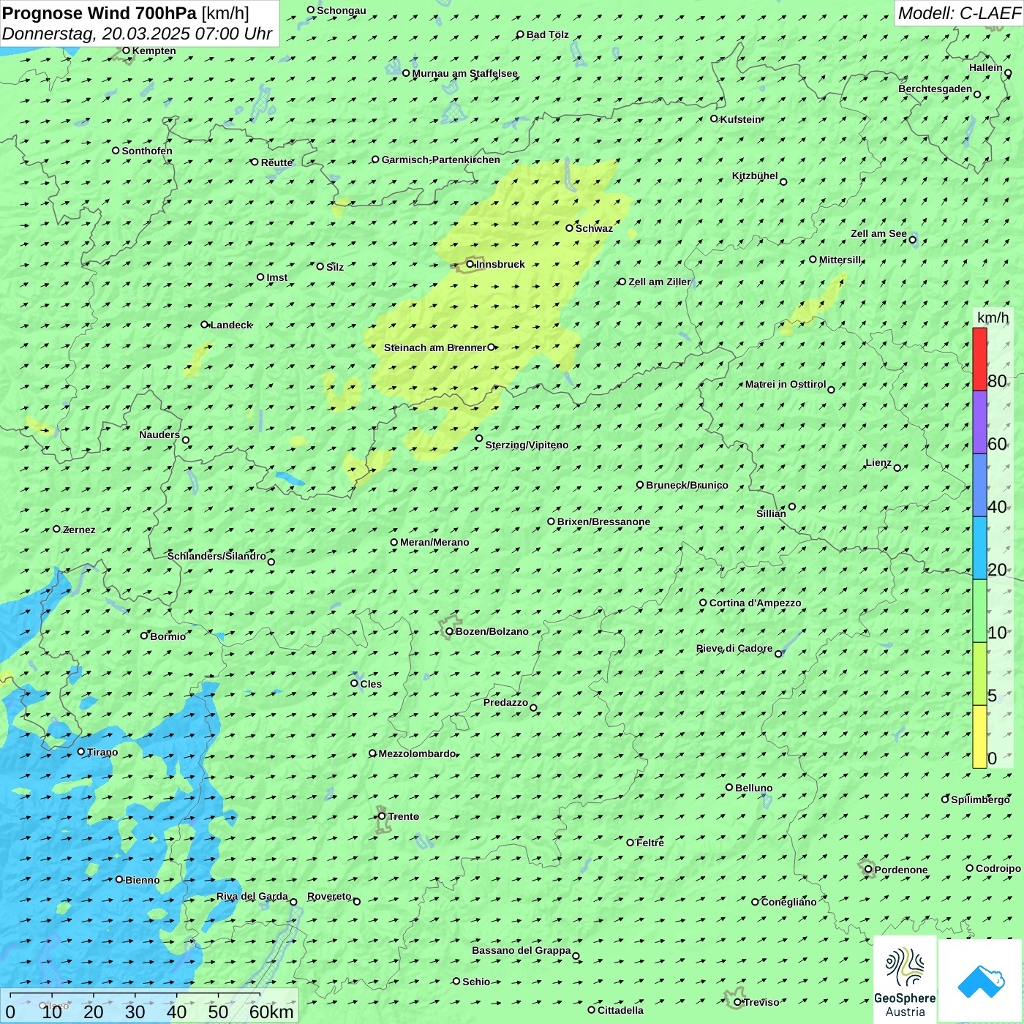Select the Zell am See label
1024x1024 pixels.
click(x=878, y=233)
